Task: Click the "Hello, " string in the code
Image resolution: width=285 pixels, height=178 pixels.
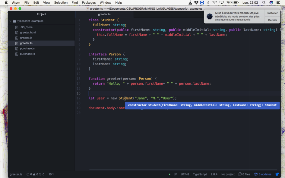Action: [116, 84]
